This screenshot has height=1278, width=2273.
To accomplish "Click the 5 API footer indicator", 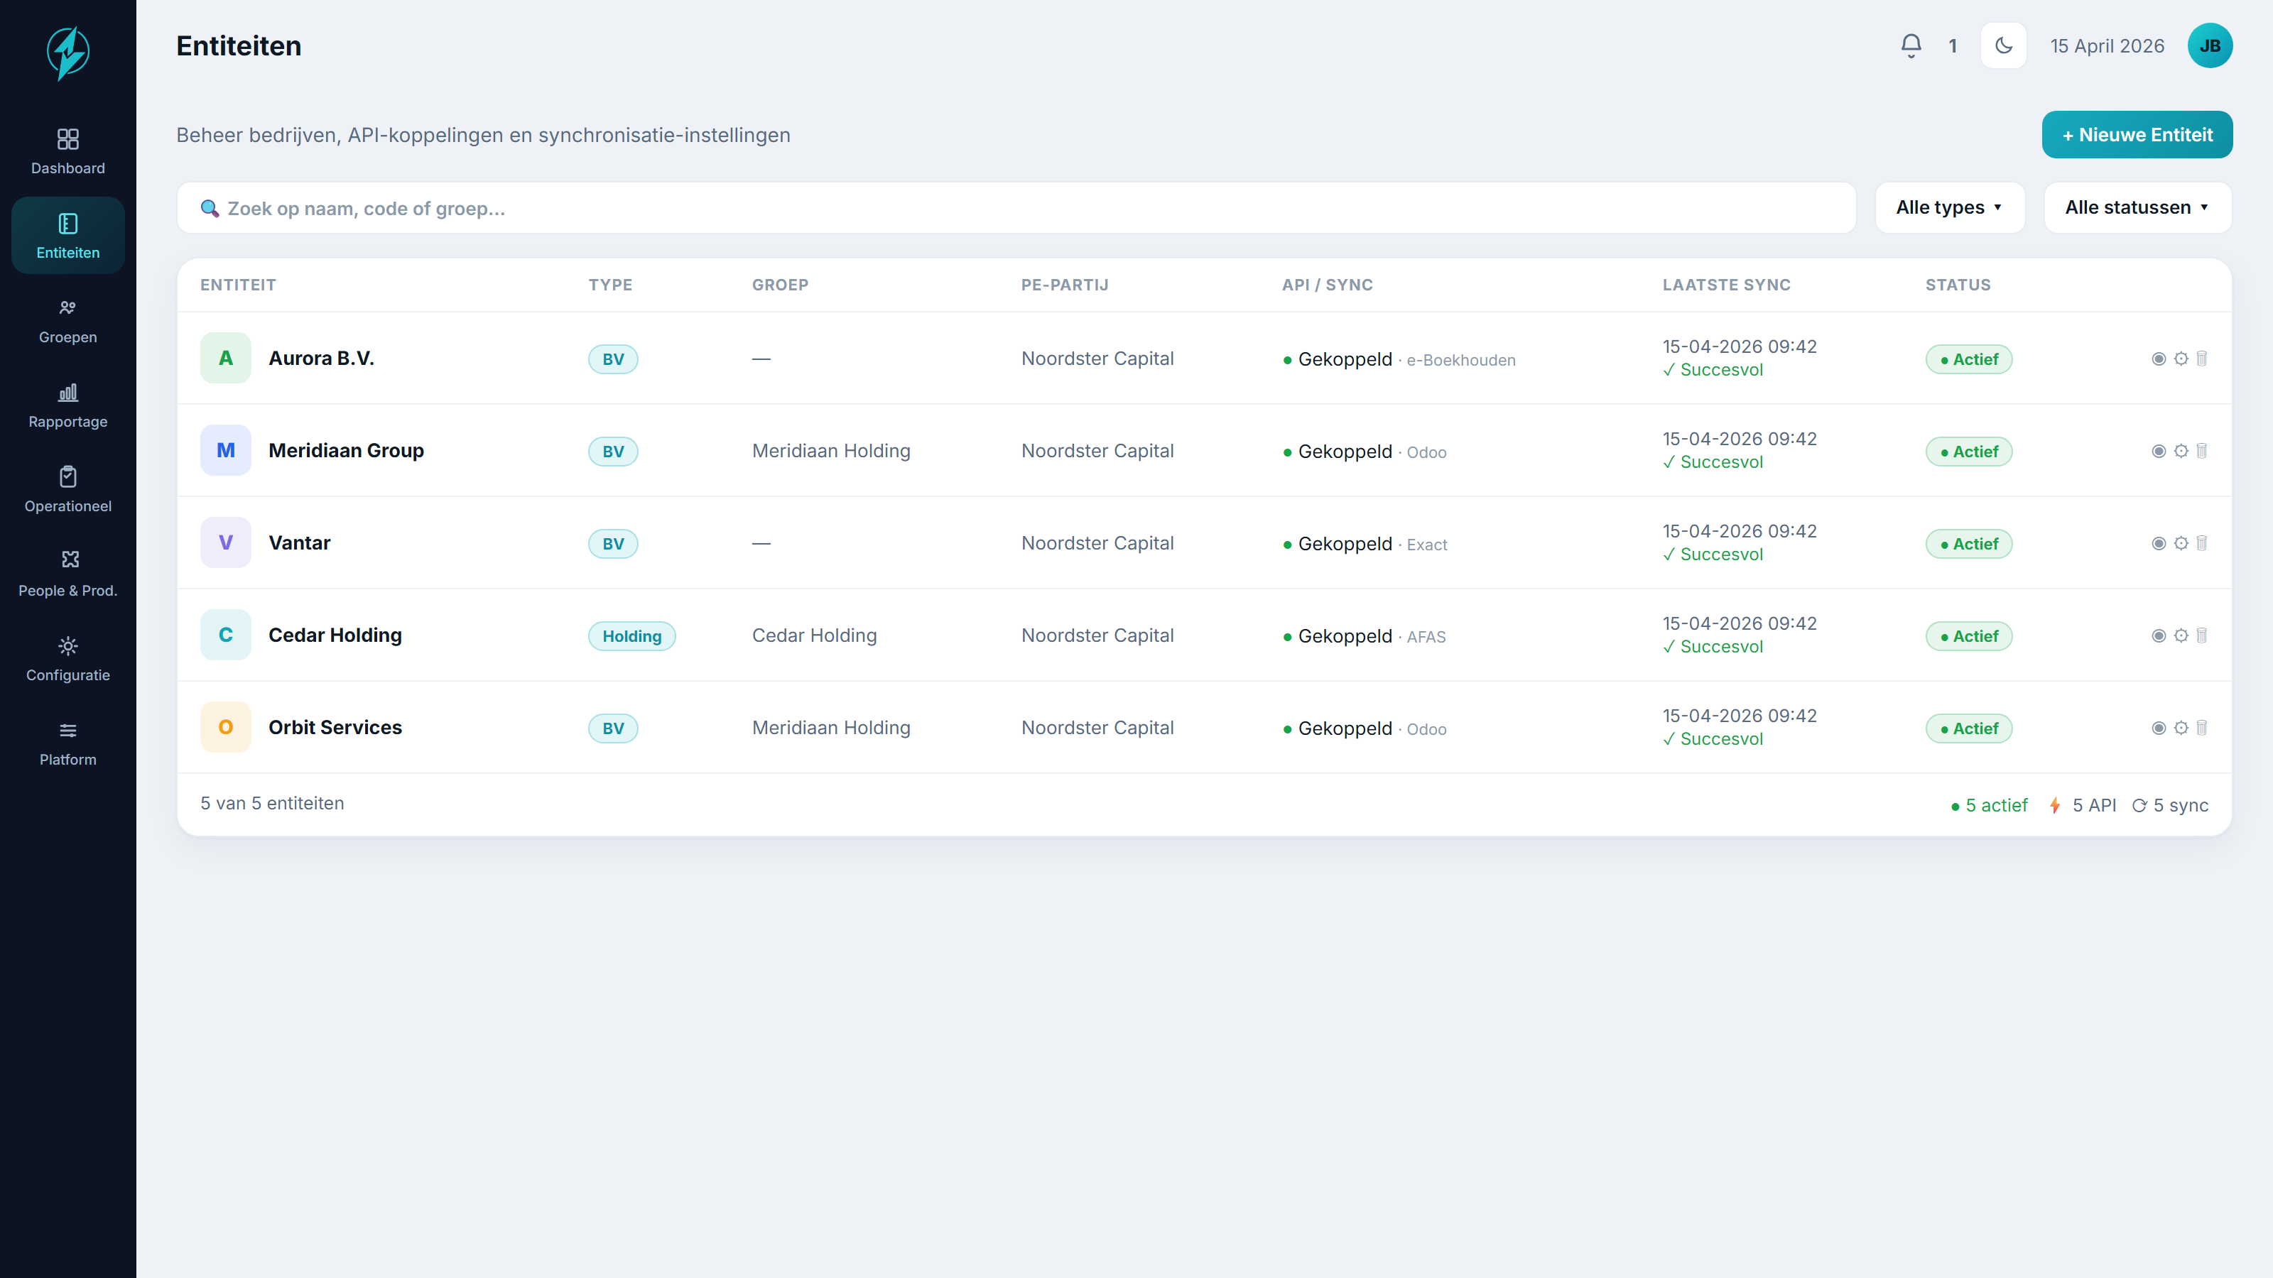I will [x=2083, y=805].
